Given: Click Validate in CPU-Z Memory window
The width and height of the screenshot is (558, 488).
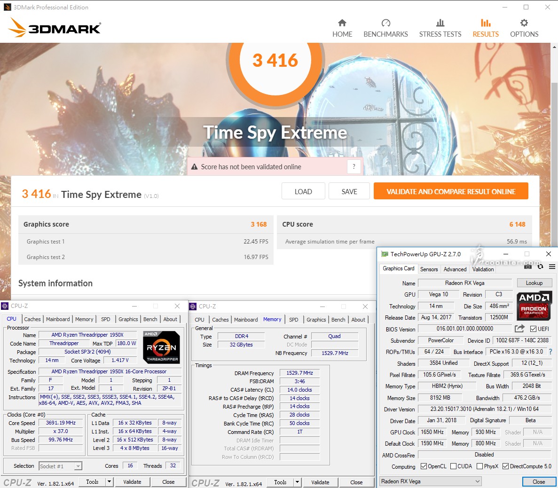Looking at the screenshot, I should click(320, 482).
